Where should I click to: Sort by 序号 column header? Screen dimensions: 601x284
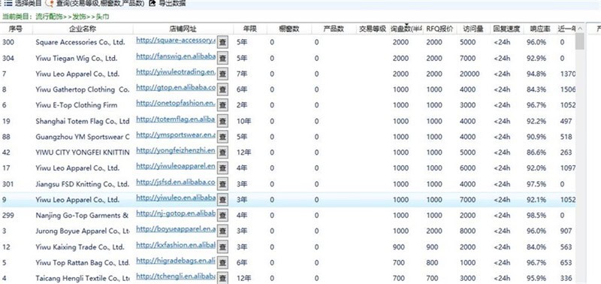coord(16,29)
